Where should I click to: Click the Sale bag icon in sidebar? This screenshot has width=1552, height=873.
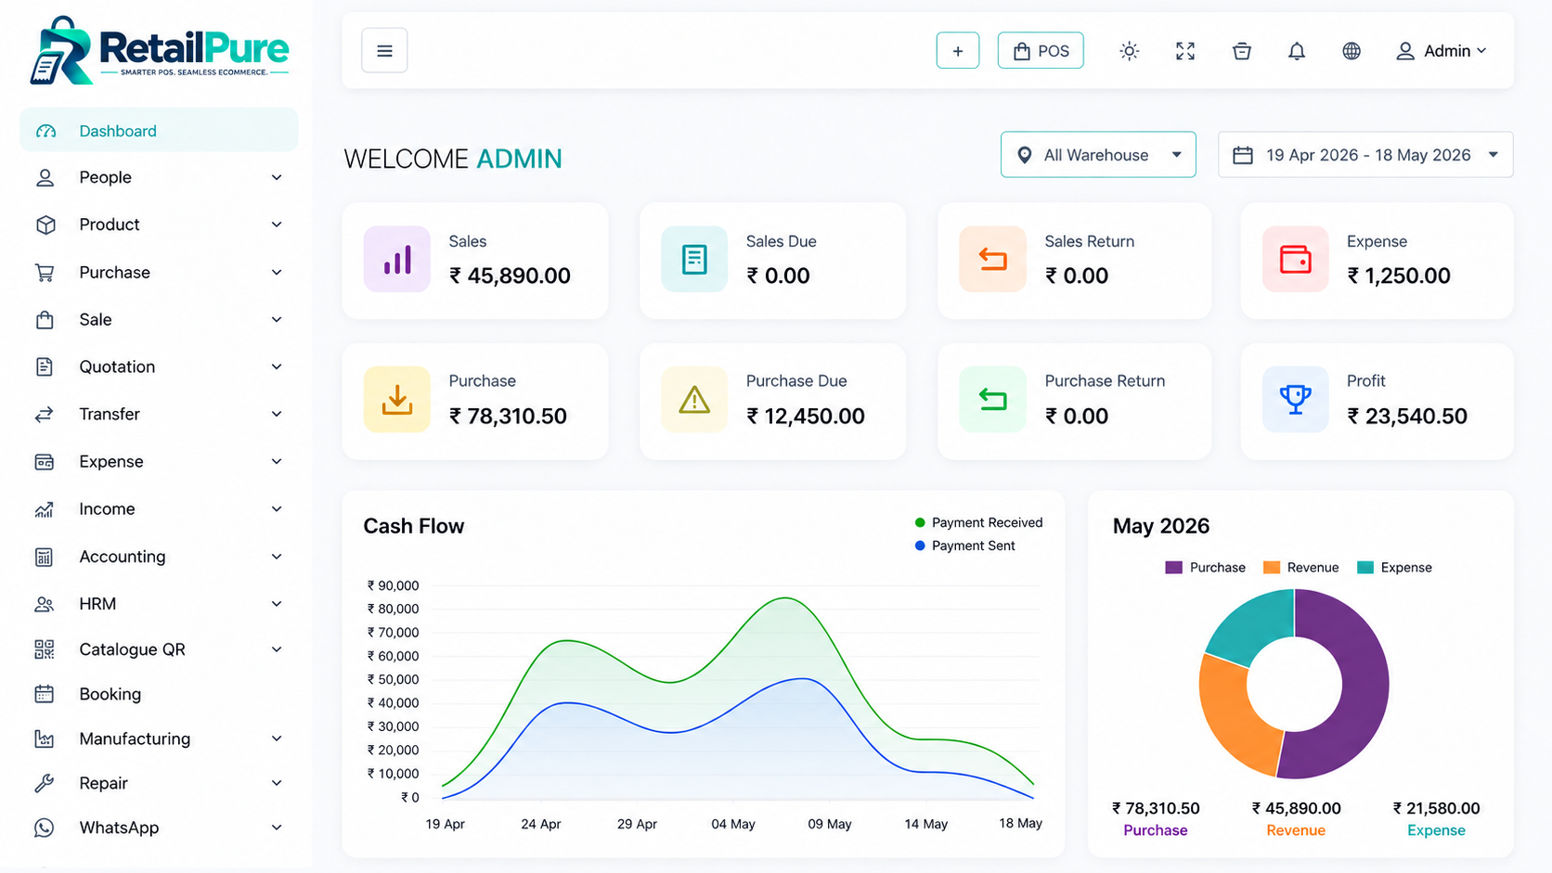pyautogui.click(x=45, y=320)
